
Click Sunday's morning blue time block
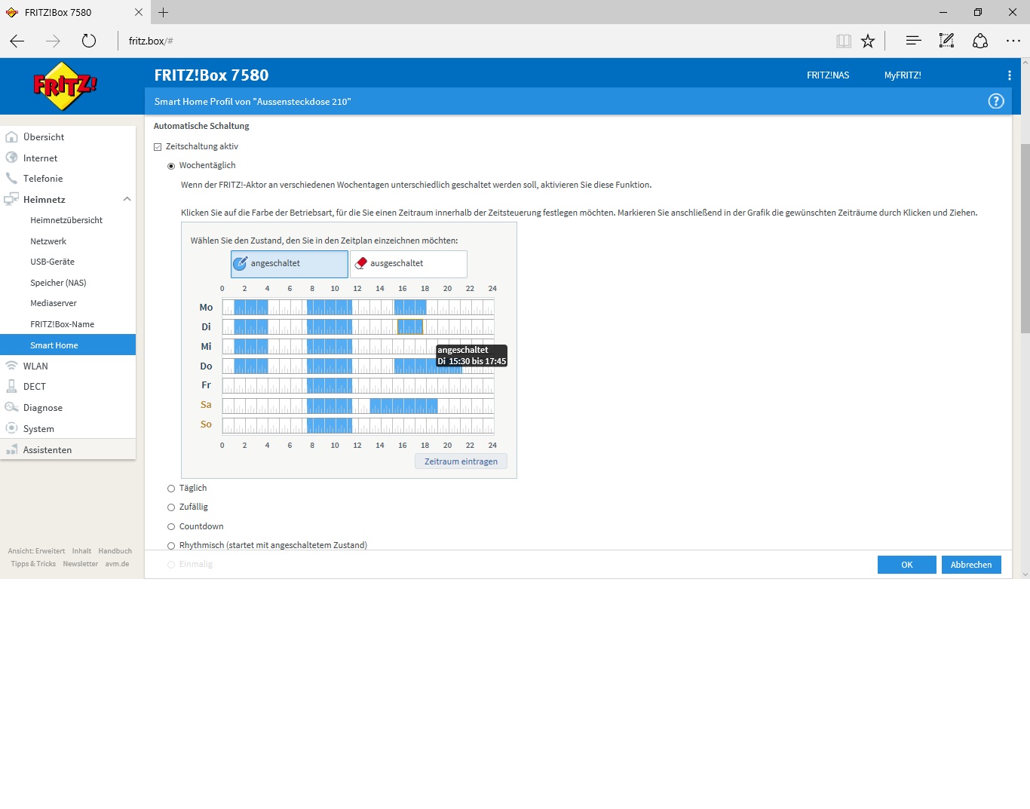pos(330,425)
